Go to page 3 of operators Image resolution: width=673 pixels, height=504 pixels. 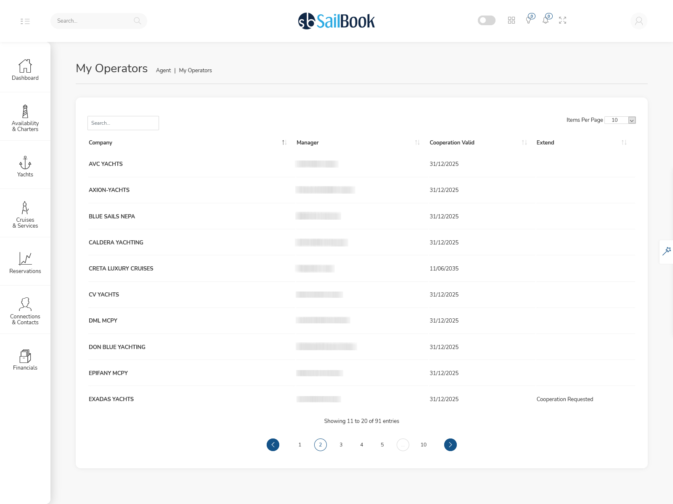pos(341,445)
